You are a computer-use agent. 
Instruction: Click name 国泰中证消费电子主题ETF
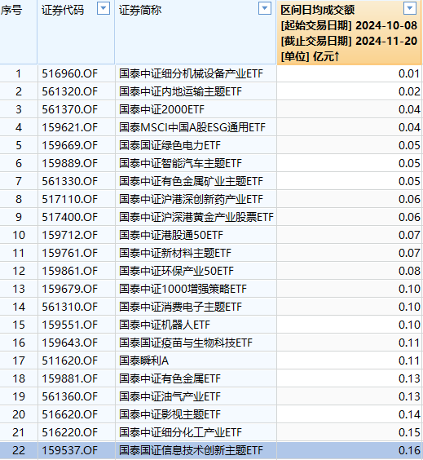pos(181,307)
